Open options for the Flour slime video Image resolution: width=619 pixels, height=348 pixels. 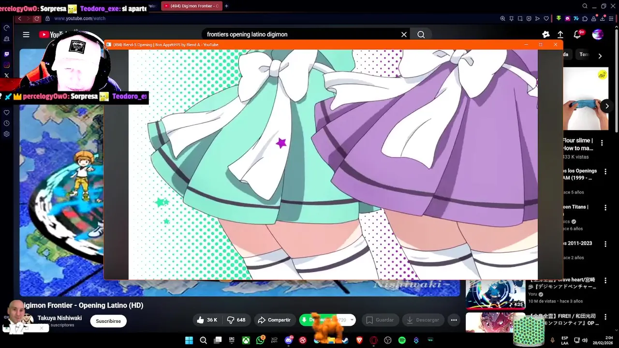click(x=602, y=143)
